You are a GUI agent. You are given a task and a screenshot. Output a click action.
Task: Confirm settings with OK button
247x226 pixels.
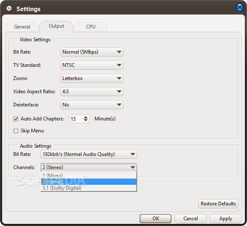tap(155, 219)
